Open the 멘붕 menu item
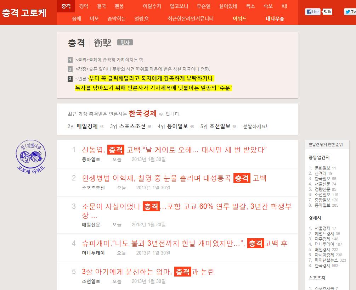This screenshot has width=356, height=290. (x=119, y=6)
